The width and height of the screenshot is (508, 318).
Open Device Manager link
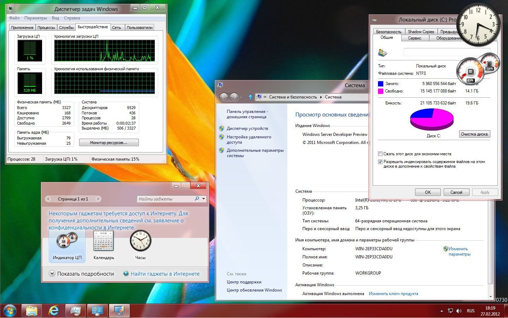click(x=247, y=128)
